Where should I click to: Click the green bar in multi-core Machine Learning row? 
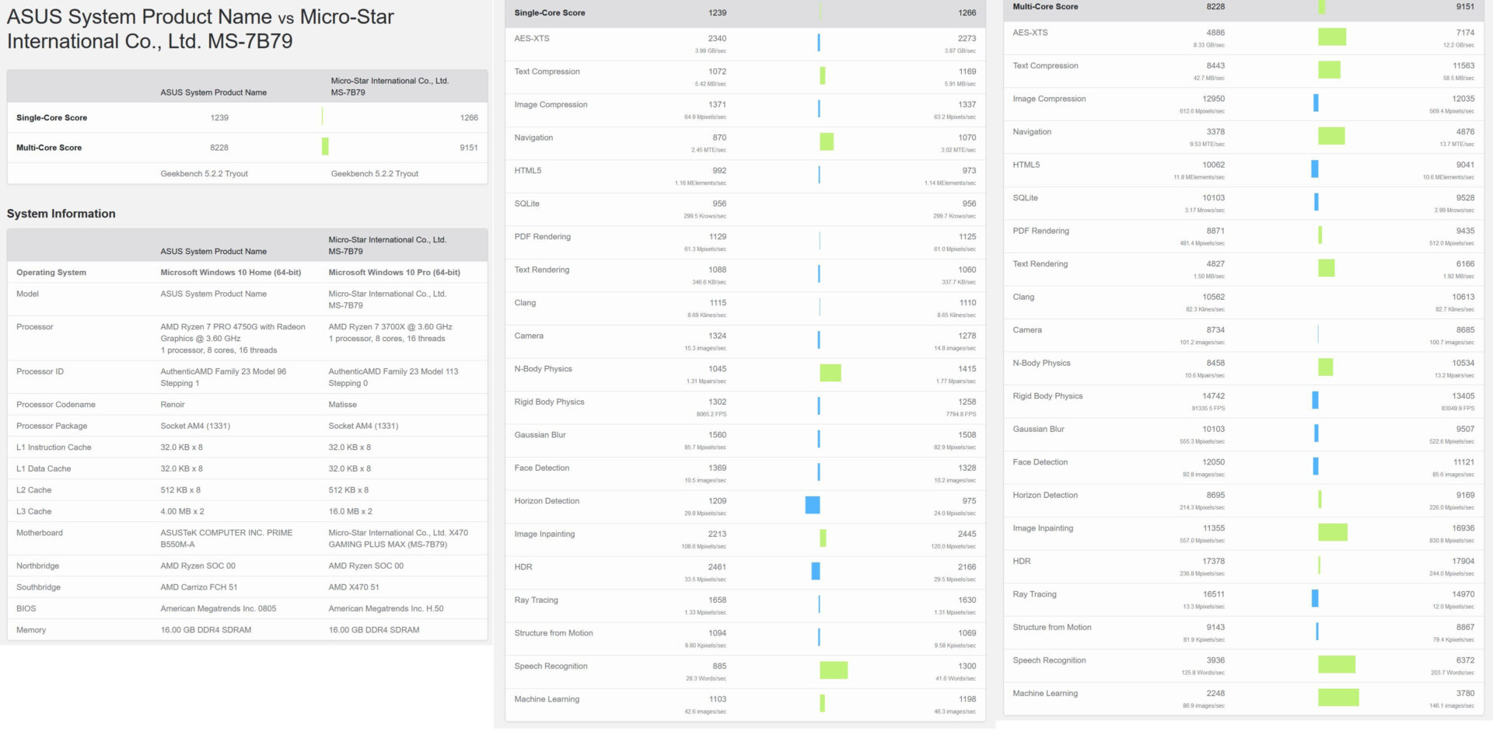pos(1338,697)
